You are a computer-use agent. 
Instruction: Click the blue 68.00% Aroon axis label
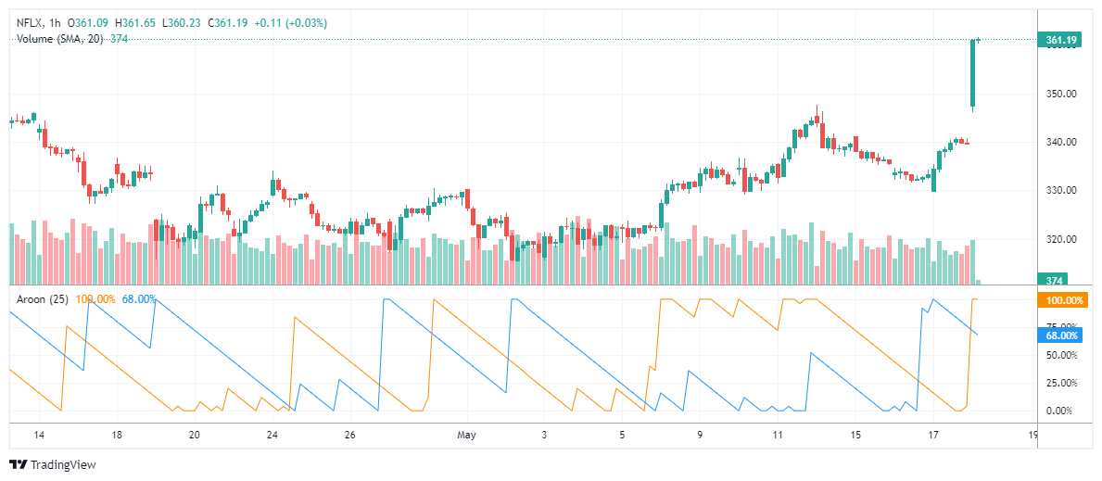(1060, 335)
